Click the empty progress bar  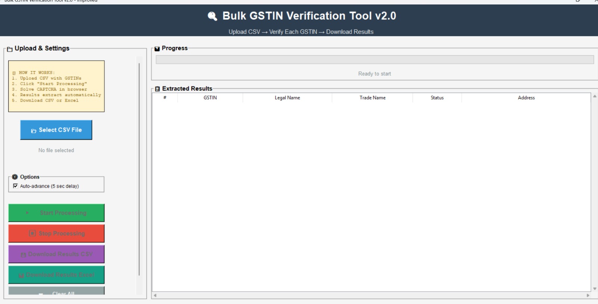tap(374, 60)
